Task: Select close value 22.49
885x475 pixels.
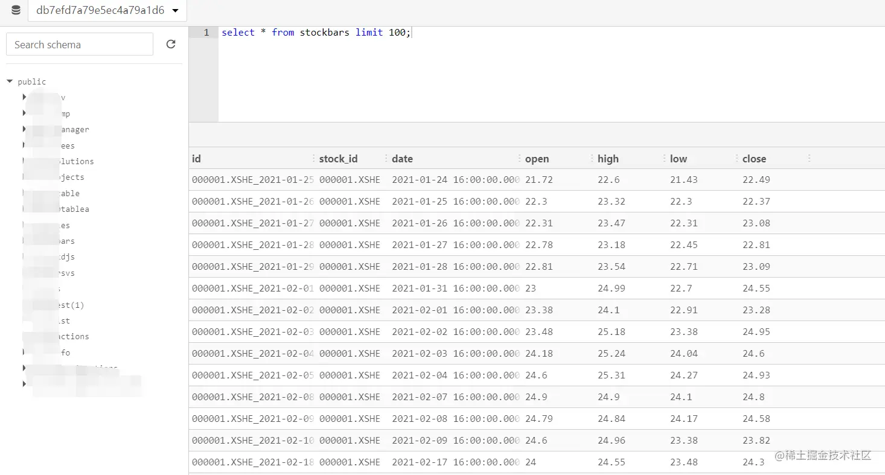Action: 756,179
